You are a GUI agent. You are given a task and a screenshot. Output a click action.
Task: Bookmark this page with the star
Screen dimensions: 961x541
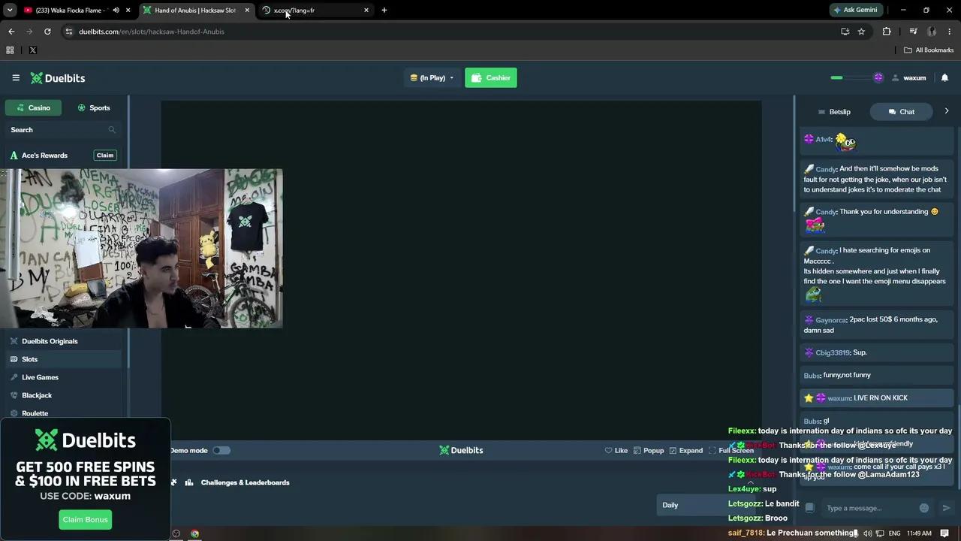click(x=861, y=32)
